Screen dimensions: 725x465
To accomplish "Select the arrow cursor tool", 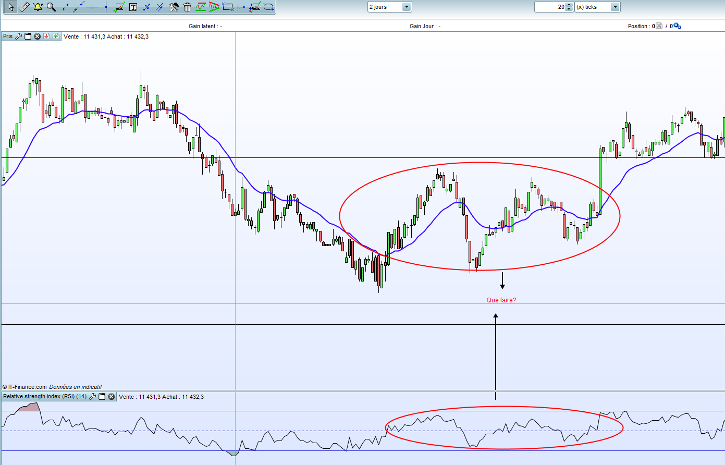I will pyautogui.click(x=11, y=7).
